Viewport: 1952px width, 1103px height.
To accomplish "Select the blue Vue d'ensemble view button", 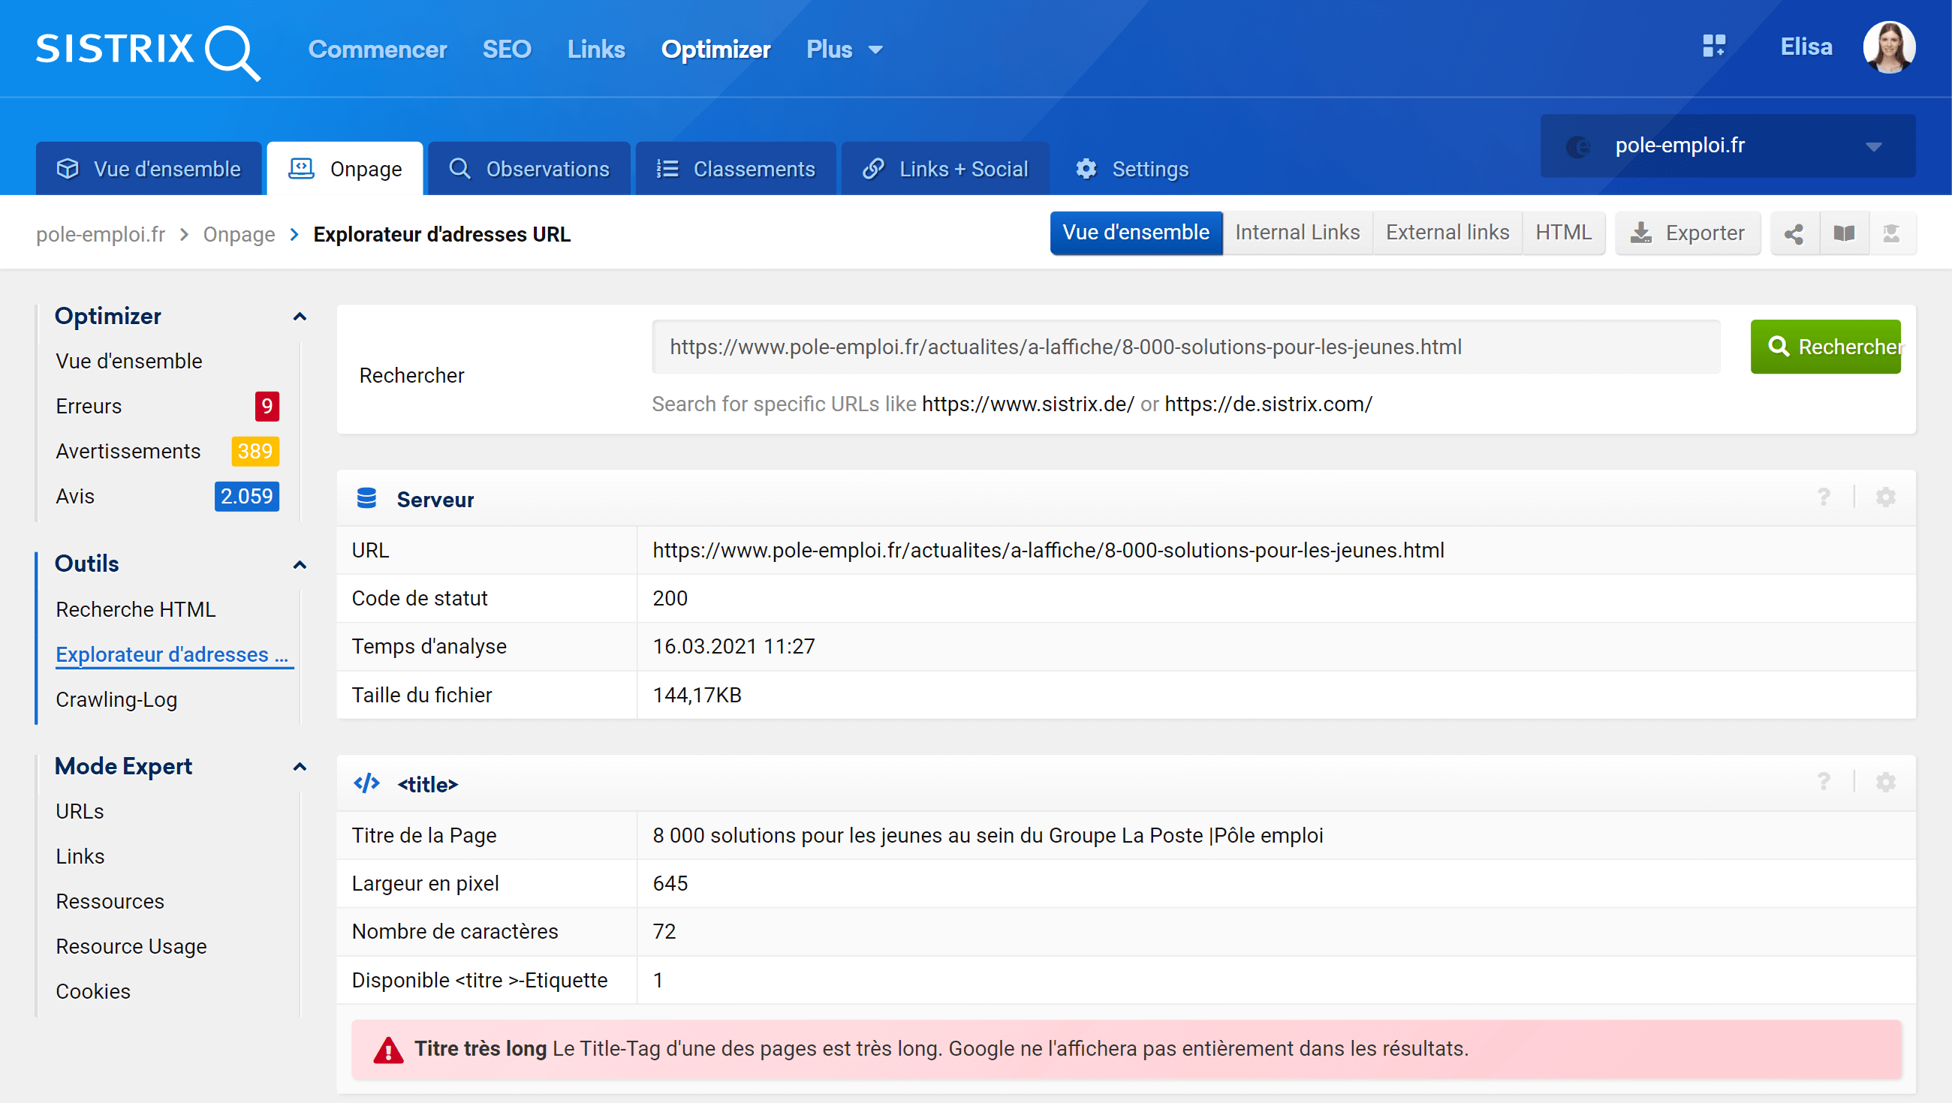I will click(x=1135, y=233).
